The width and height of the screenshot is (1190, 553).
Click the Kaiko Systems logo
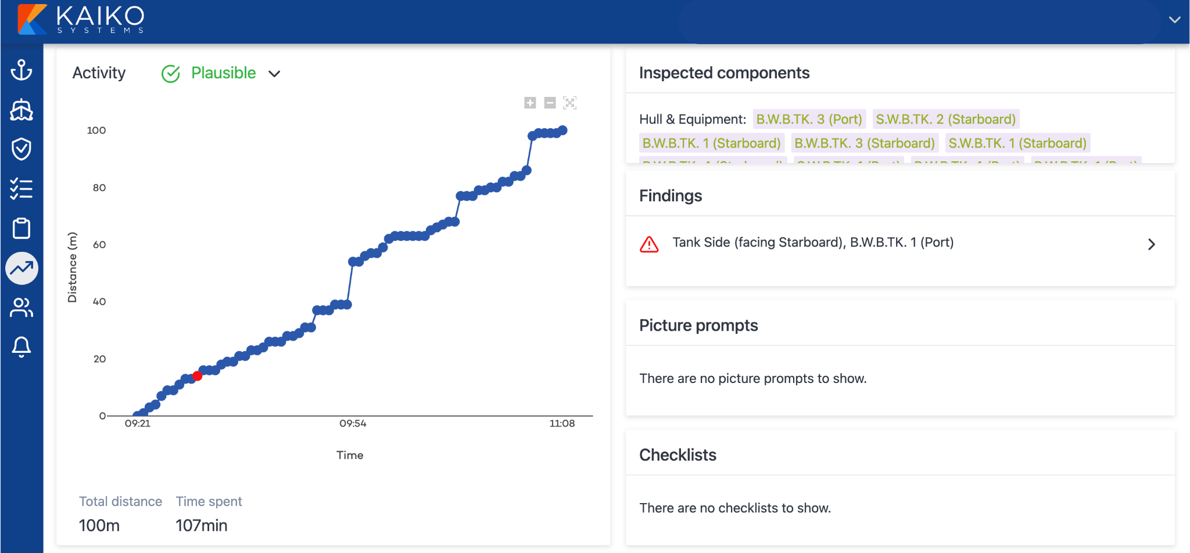[x=81, y=20]
